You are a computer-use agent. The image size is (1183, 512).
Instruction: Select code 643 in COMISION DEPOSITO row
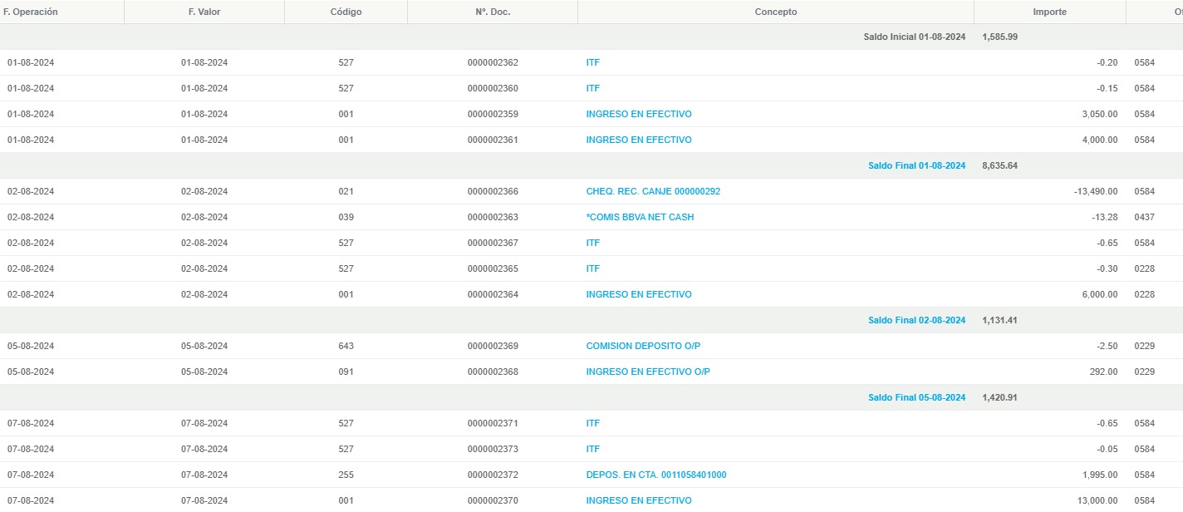tap(346, 346)
